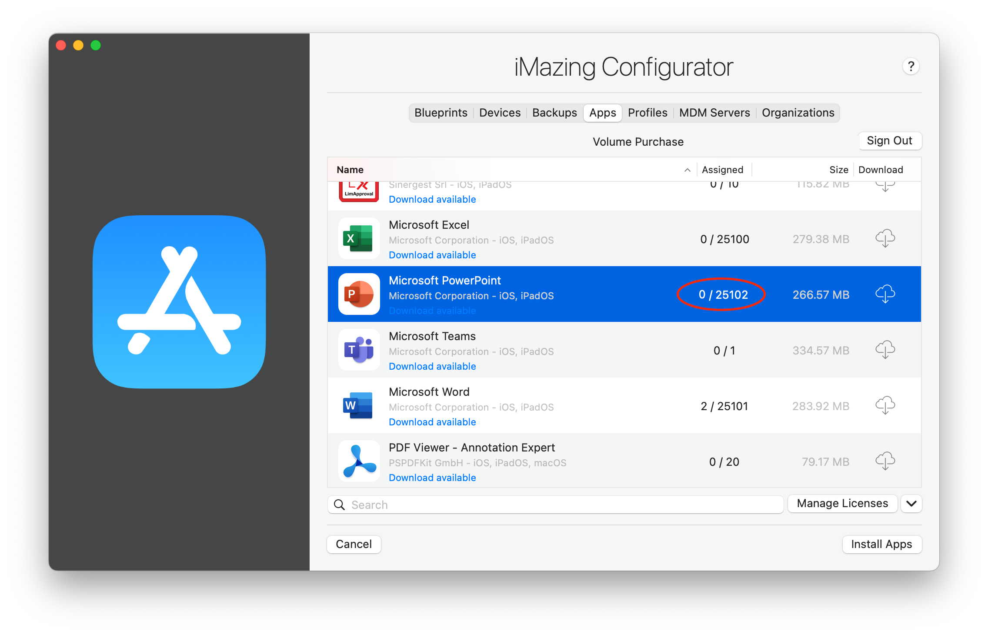The width and height of the screenshot is (988, 635).
Task: Click the Cancel button
Action: [354, 544]
